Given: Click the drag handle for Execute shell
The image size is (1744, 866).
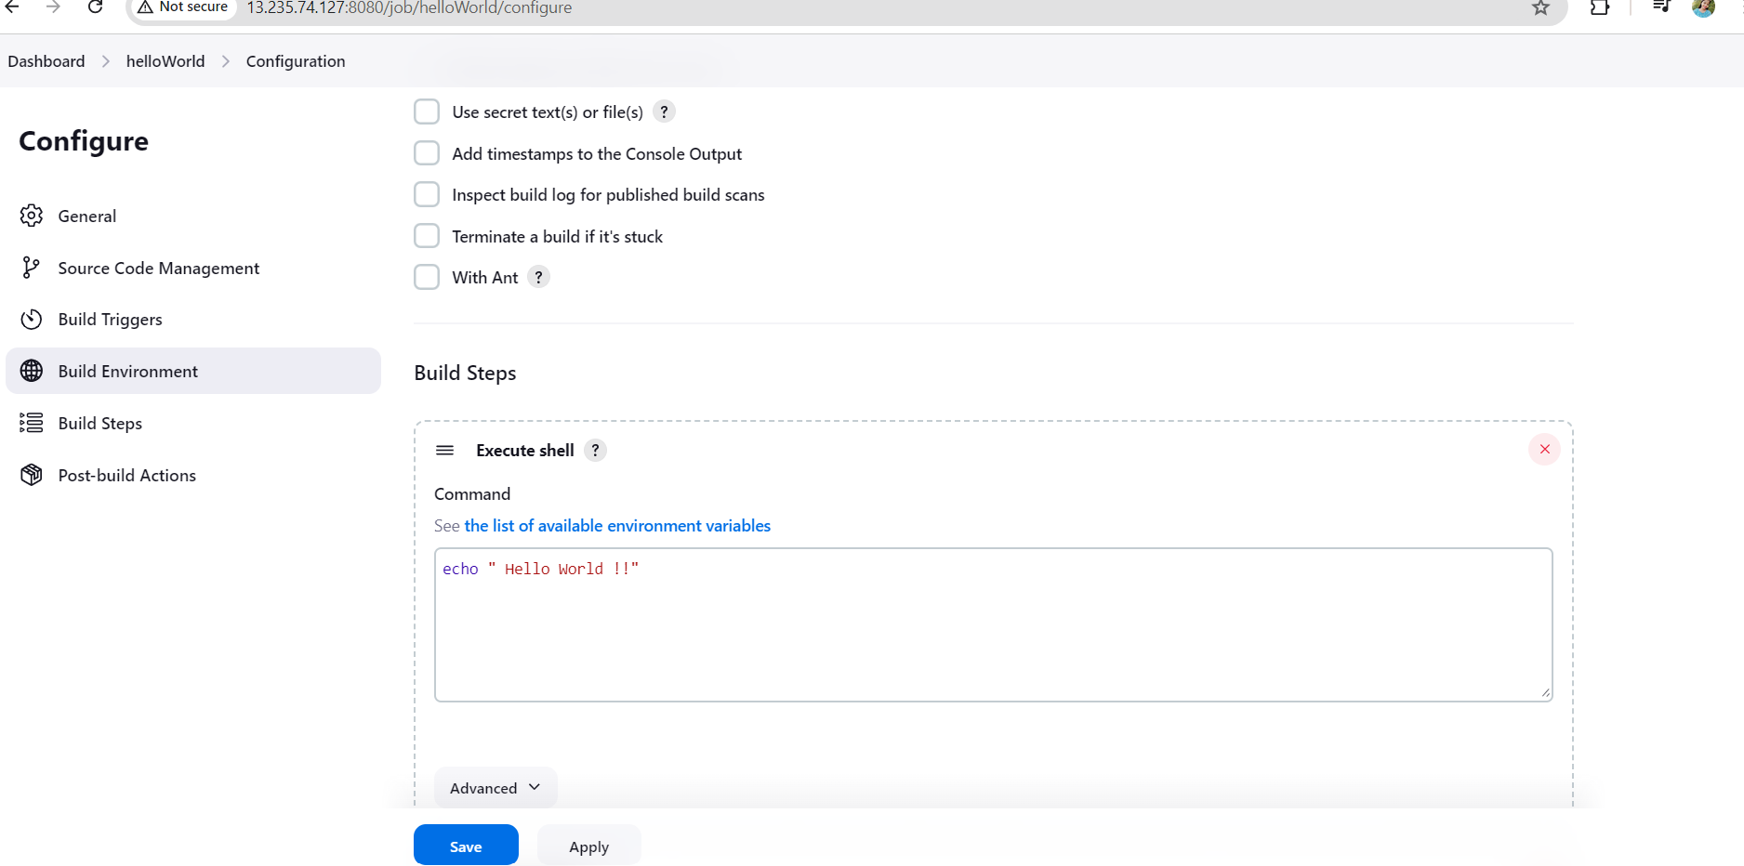Looking at the screenshot, I should 445,451.
